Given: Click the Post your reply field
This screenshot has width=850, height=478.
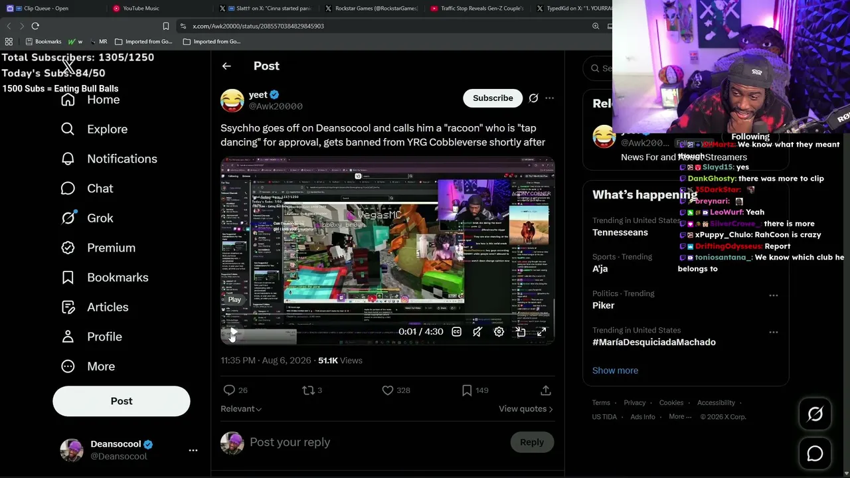Looking at the screenshot, I should pos(376,442).
